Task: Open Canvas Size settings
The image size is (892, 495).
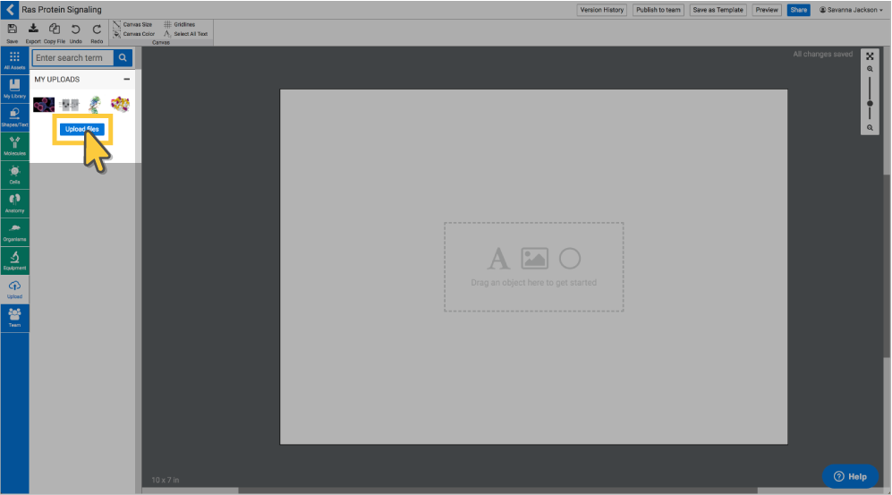Action: (x=132, y=24)
